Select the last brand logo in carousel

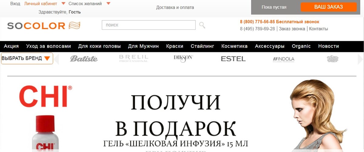pyautogui.click(x=333, y=59)
